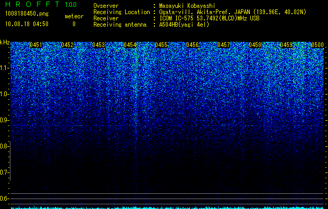
Task: Click the A504HB(yagi 4el) antenna value
Action: tap(184, 25)
